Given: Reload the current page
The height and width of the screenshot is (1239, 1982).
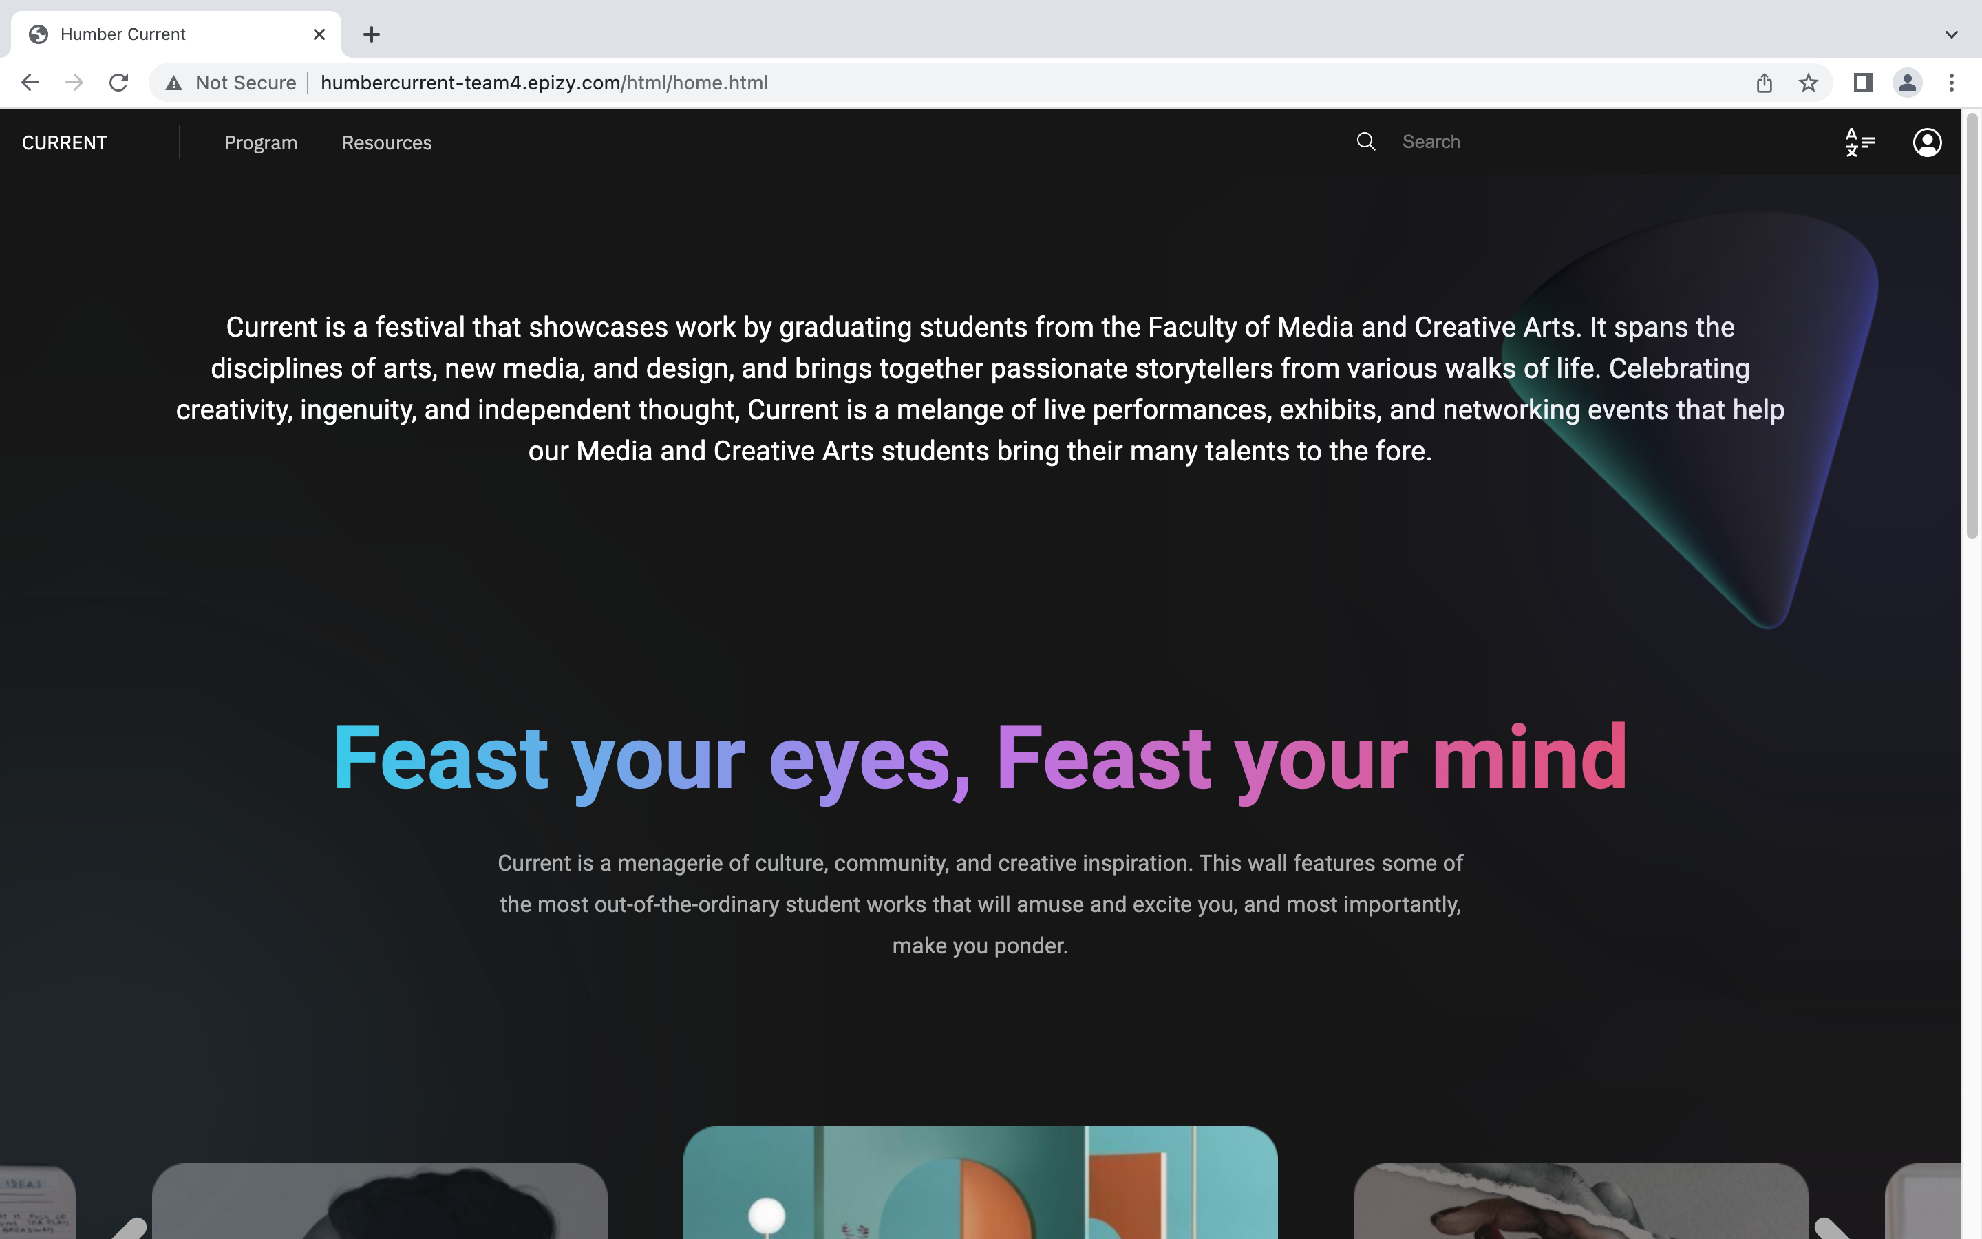Looking at the screenshot, I should (x=119, y=83).
